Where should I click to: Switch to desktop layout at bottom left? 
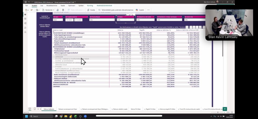pyautogui.click(x=30, y=109)
